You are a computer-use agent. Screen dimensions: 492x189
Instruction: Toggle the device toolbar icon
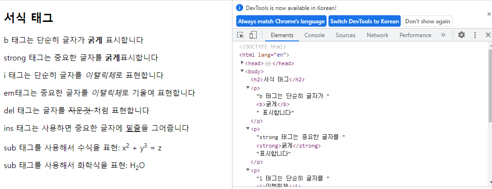click(253, 35)
